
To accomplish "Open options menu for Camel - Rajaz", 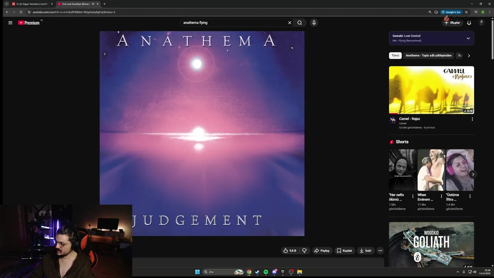I will coord(472,119).
